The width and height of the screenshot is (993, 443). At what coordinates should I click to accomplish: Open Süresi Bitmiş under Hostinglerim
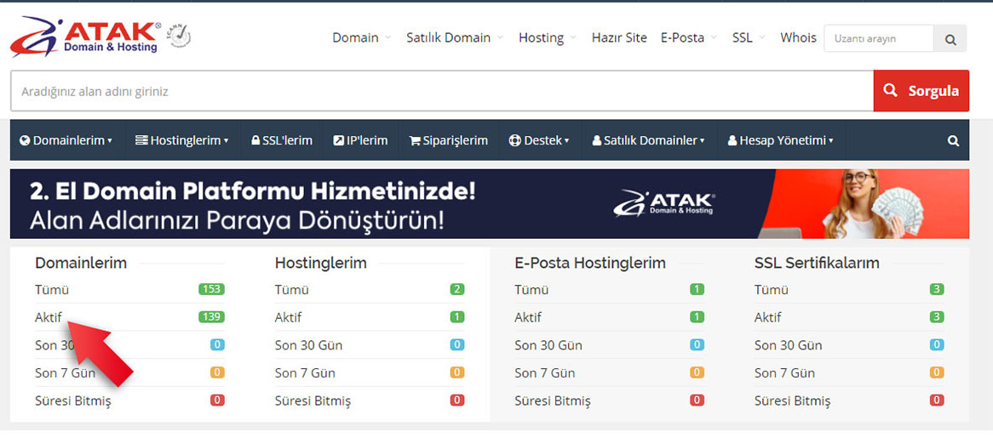313,400
